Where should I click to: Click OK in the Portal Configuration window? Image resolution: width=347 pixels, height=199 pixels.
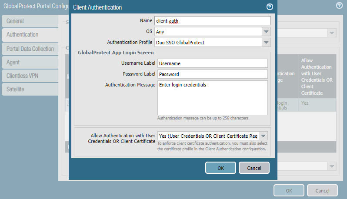(289, 190)
